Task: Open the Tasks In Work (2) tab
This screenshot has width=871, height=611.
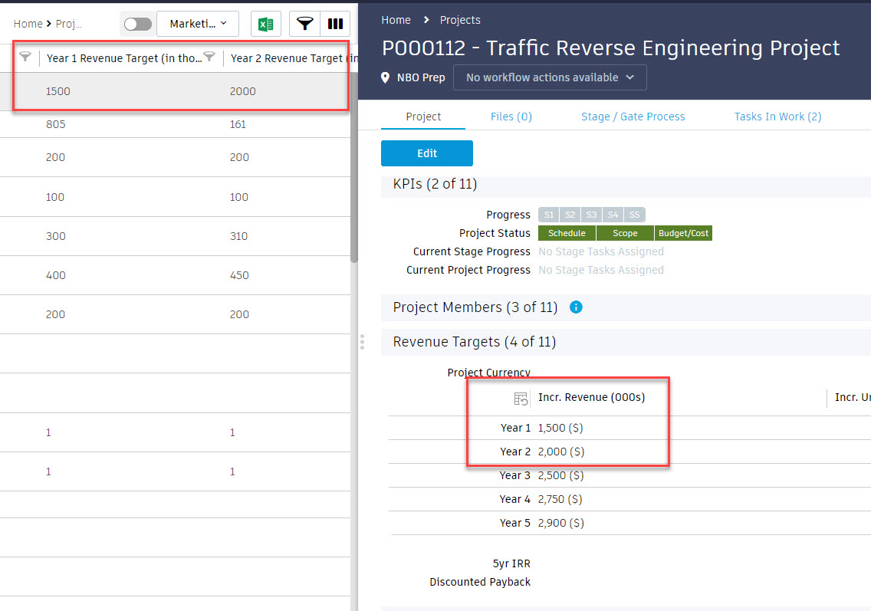Action: pyautogui.click(x=777, y=117)
